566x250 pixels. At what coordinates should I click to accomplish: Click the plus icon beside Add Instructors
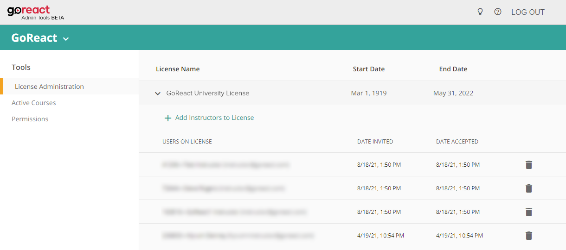tap(168, 118)
